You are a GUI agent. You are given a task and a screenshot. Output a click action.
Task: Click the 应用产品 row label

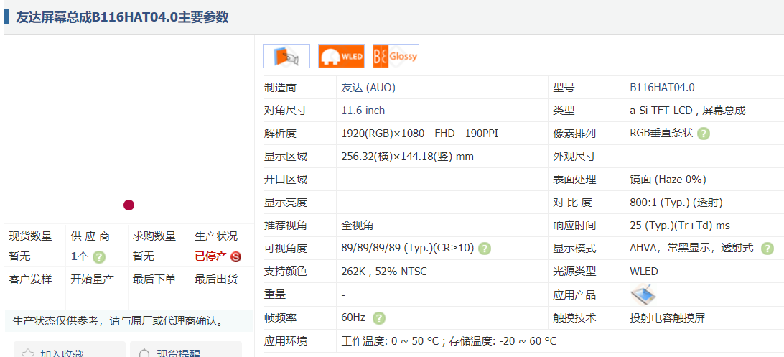point(574,295)
